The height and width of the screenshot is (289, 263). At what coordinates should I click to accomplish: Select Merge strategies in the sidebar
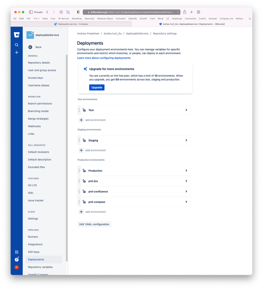[38, 119]
